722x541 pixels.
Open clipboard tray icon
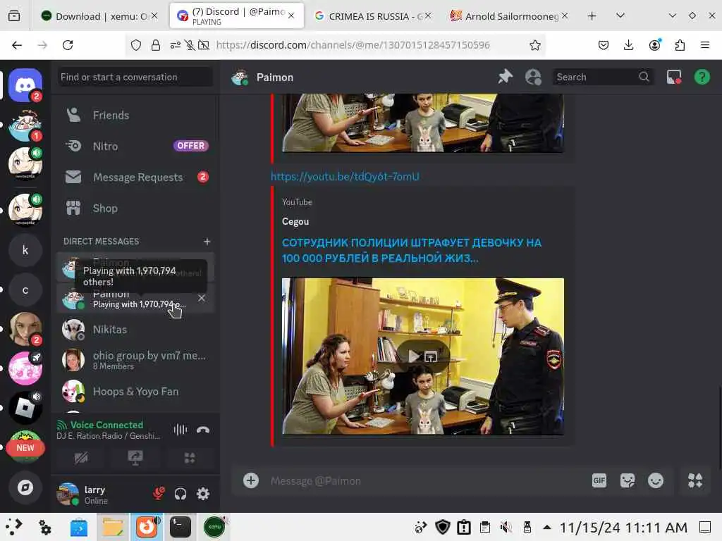coord(484,527)
